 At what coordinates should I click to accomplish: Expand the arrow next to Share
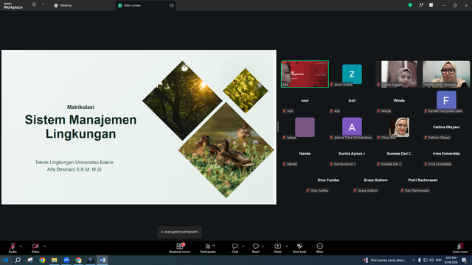click(287, 246)
